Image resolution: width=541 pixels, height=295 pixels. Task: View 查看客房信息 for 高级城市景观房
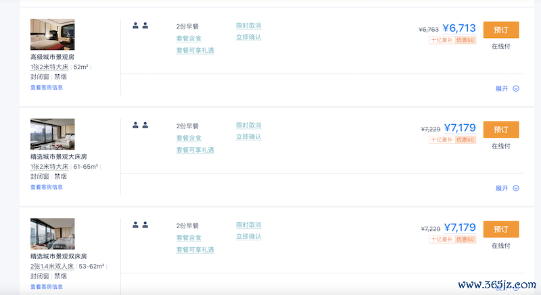(x=47, y=88)
